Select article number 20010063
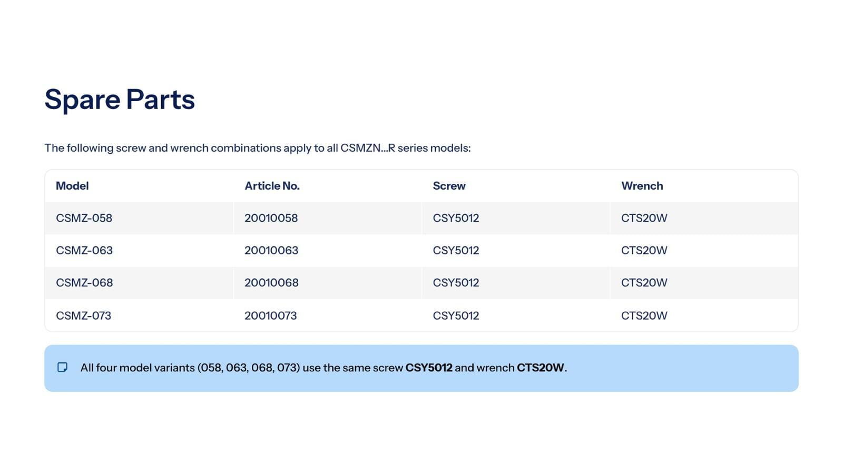Image resolution: width=843 pixels, height=474 pixels. pyautogui.click(x=271, y=250)
